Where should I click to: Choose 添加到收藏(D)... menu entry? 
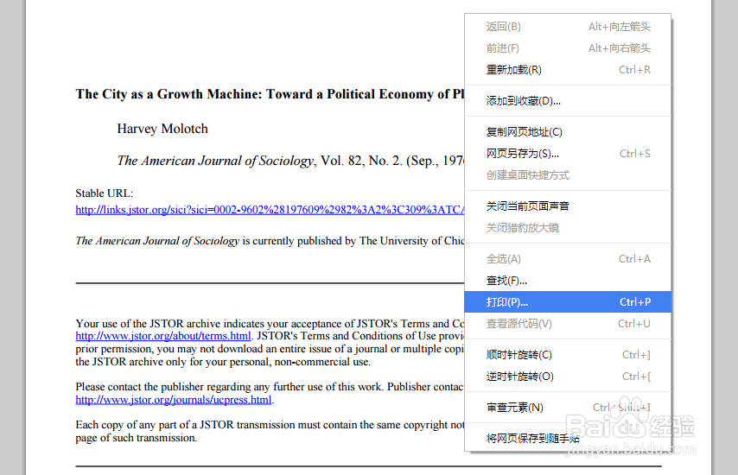click(568, 101)
